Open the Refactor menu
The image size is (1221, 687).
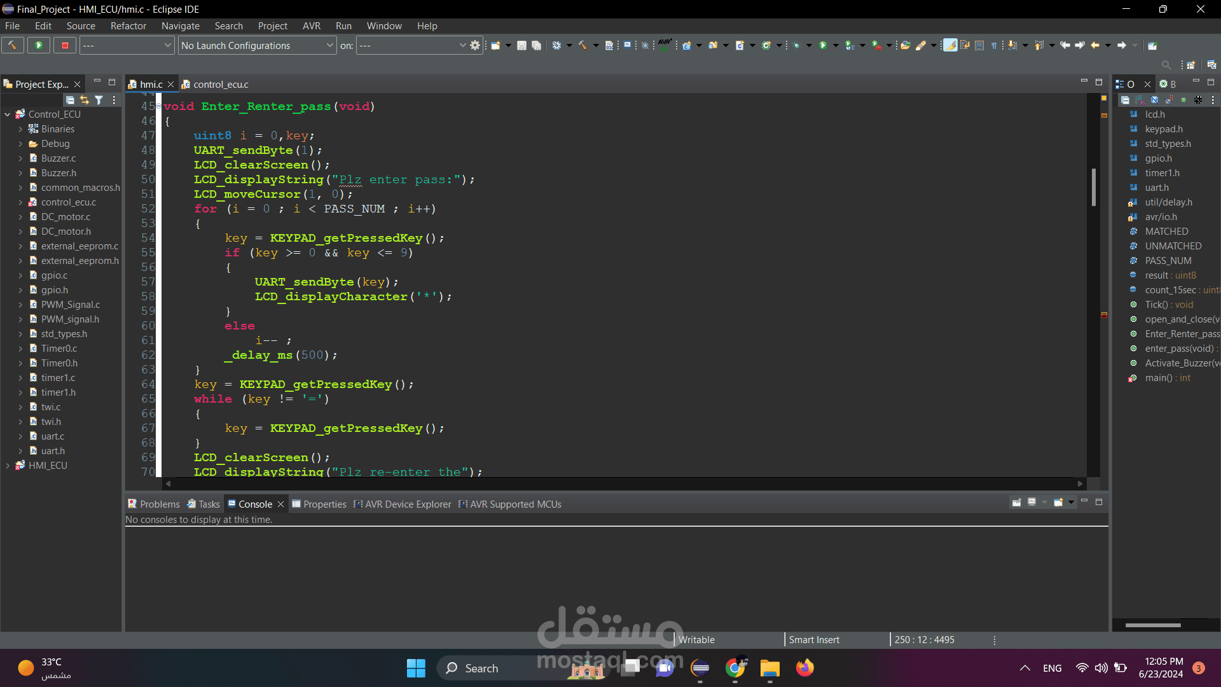[x=128, y=26]
